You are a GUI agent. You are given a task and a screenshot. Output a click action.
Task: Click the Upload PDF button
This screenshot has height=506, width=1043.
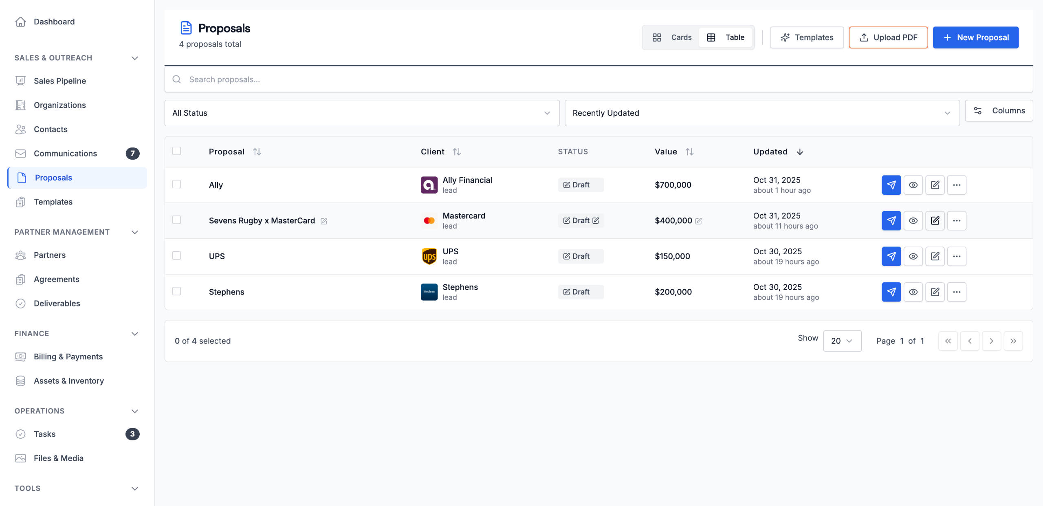[x=888, y=37]
